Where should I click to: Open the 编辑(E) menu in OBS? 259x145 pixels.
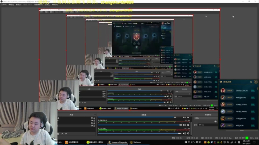click(11, 5)
